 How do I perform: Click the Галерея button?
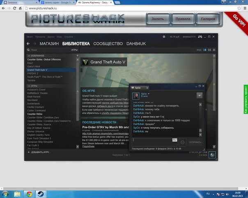coord(208,19)
